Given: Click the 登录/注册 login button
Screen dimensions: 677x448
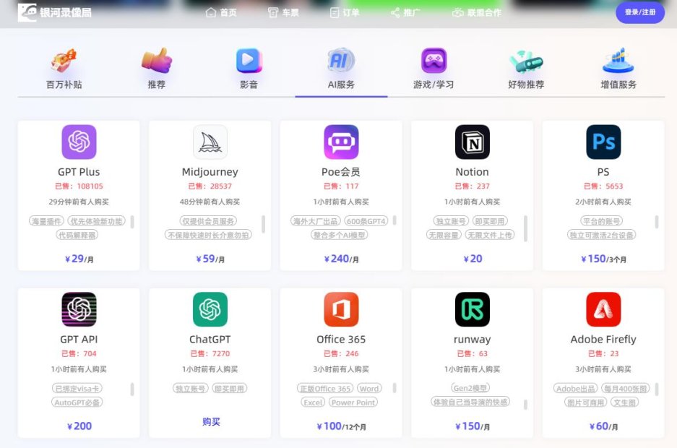Looking at the screenshot, I should [640, 12].
